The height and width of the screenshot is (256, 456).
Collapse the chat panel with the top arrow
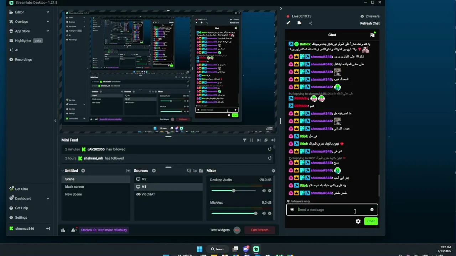click(x=281, y=9)
